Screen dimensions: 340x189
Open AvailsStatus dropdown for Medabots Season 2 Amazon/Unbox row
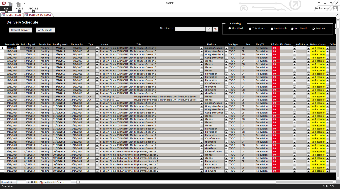pos(308,103)
